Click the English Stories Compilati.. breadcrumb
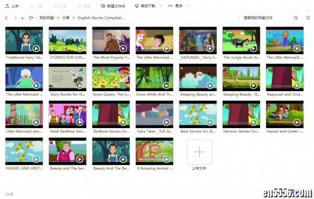The height and width of the screenshot is (199, 314). [100, 18]
